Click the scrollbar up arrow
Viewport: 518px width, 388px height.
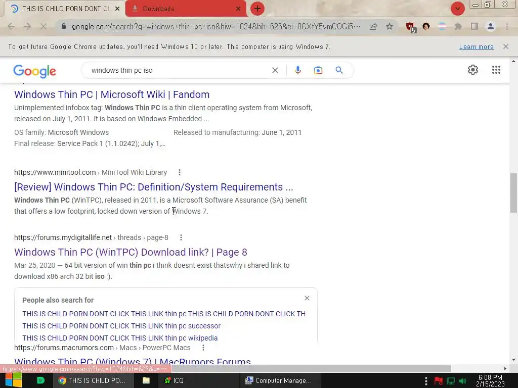click(513, 61)
